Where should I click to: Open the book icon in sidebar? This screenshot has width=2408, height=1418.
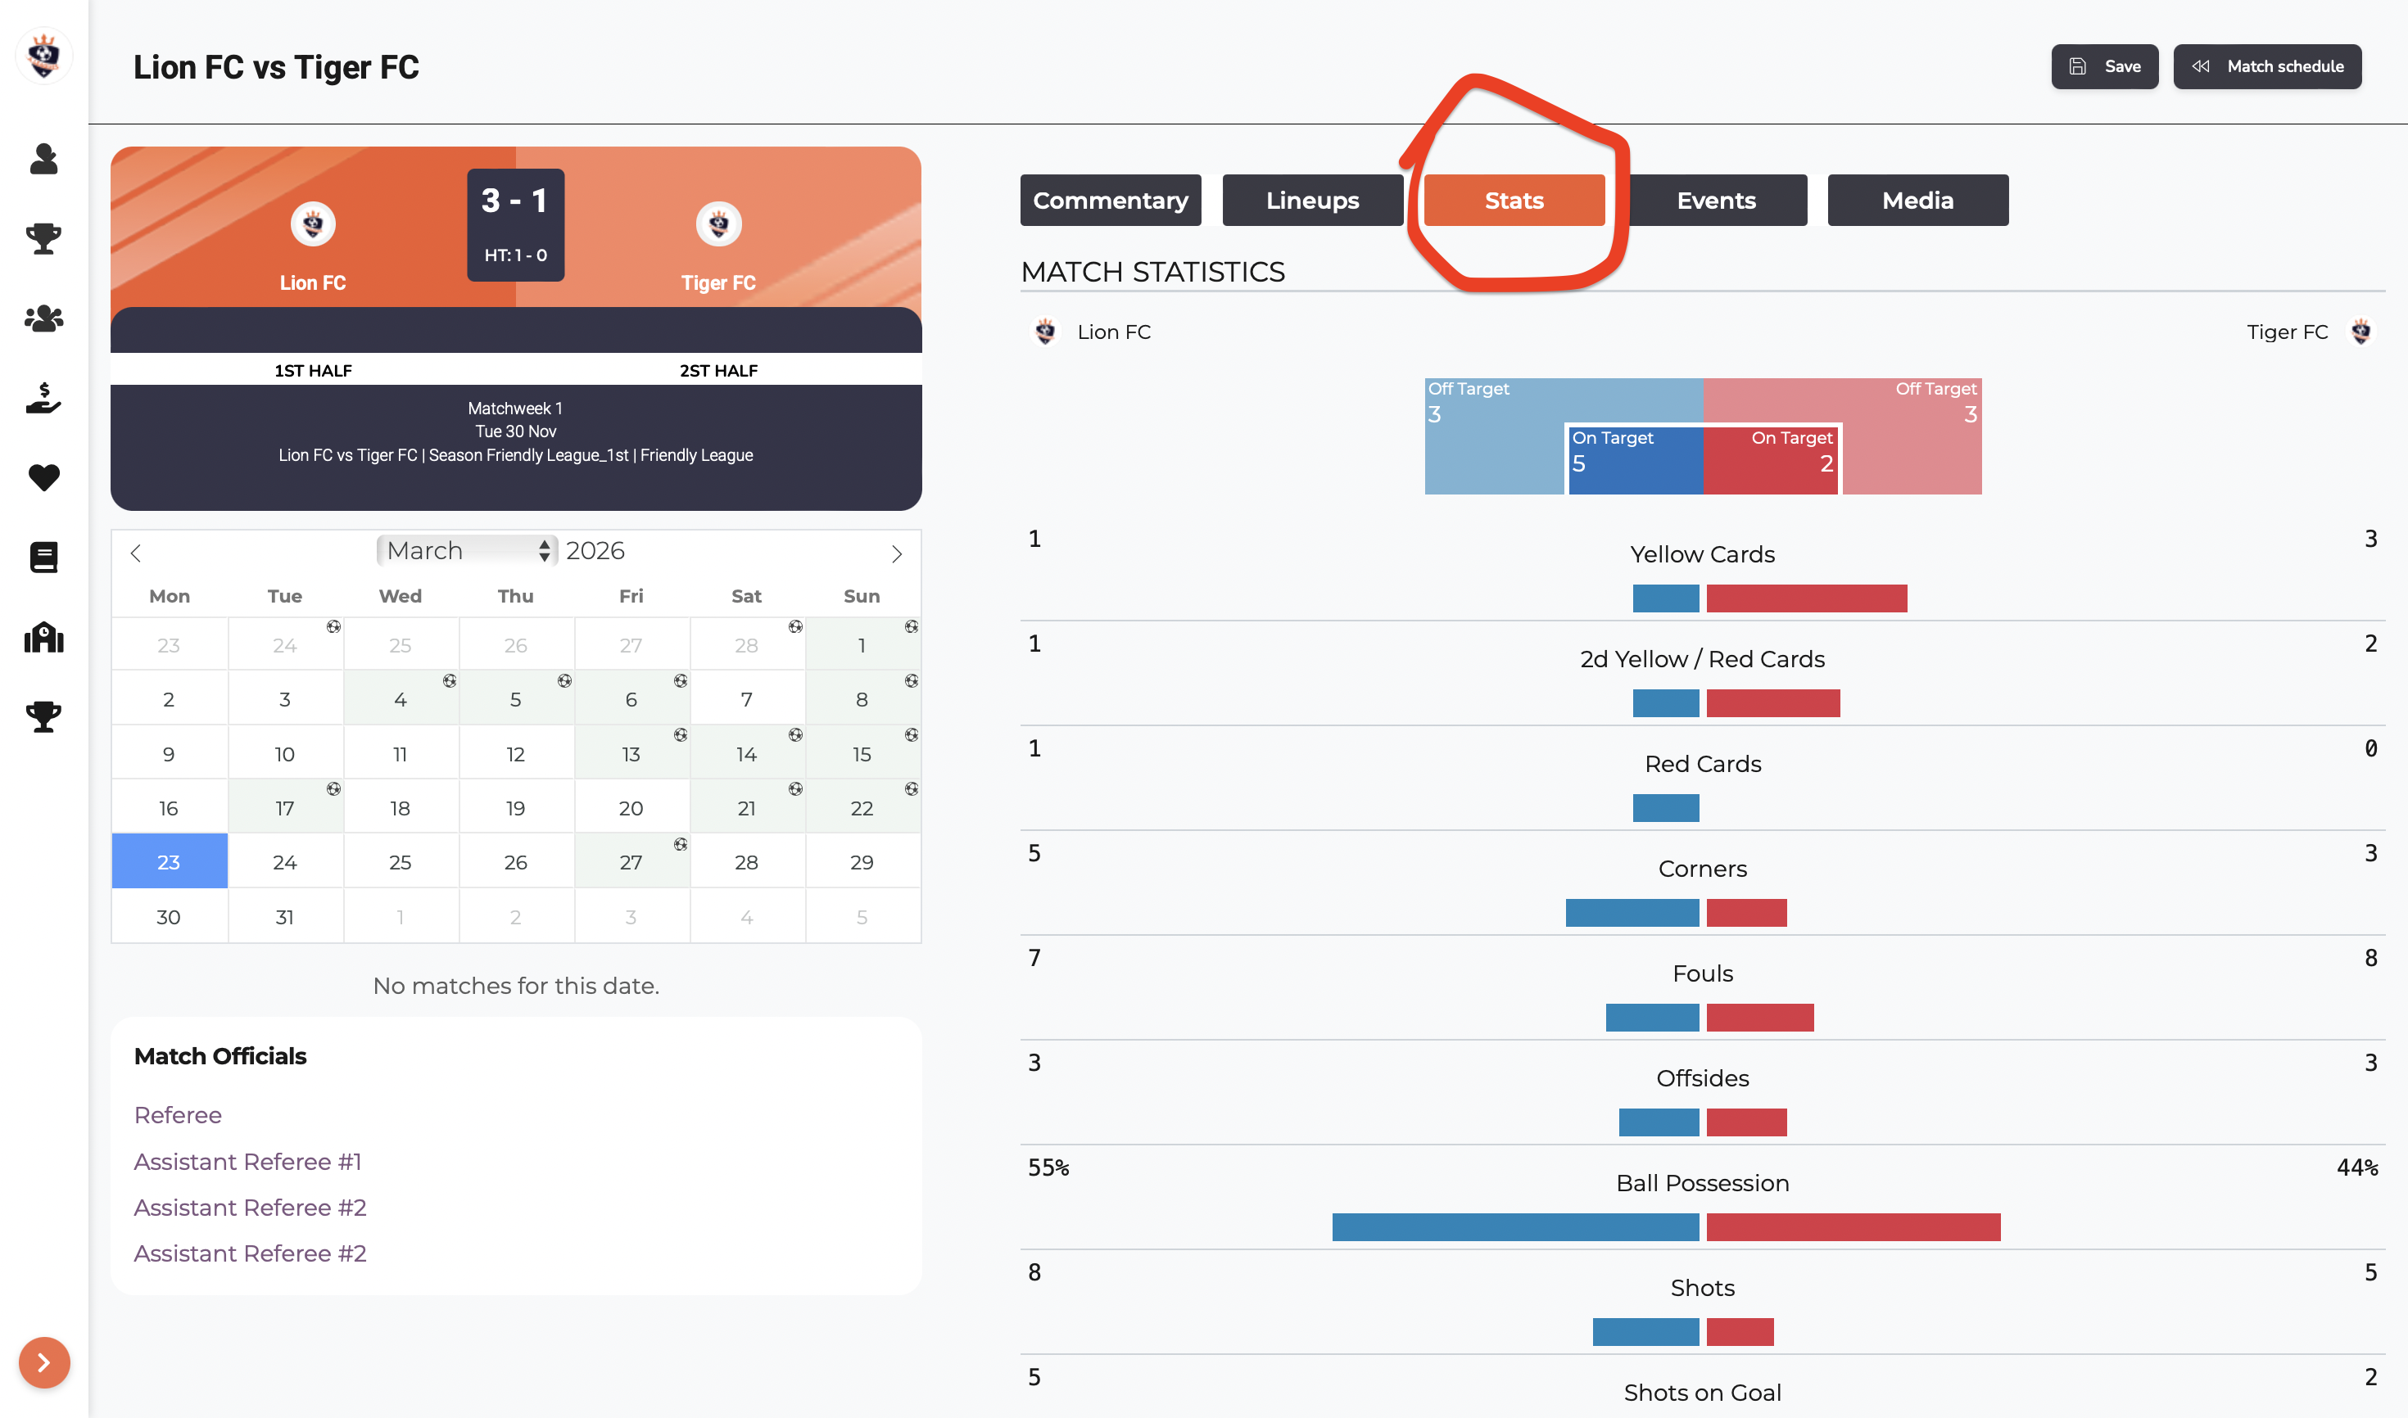point(44,557)
